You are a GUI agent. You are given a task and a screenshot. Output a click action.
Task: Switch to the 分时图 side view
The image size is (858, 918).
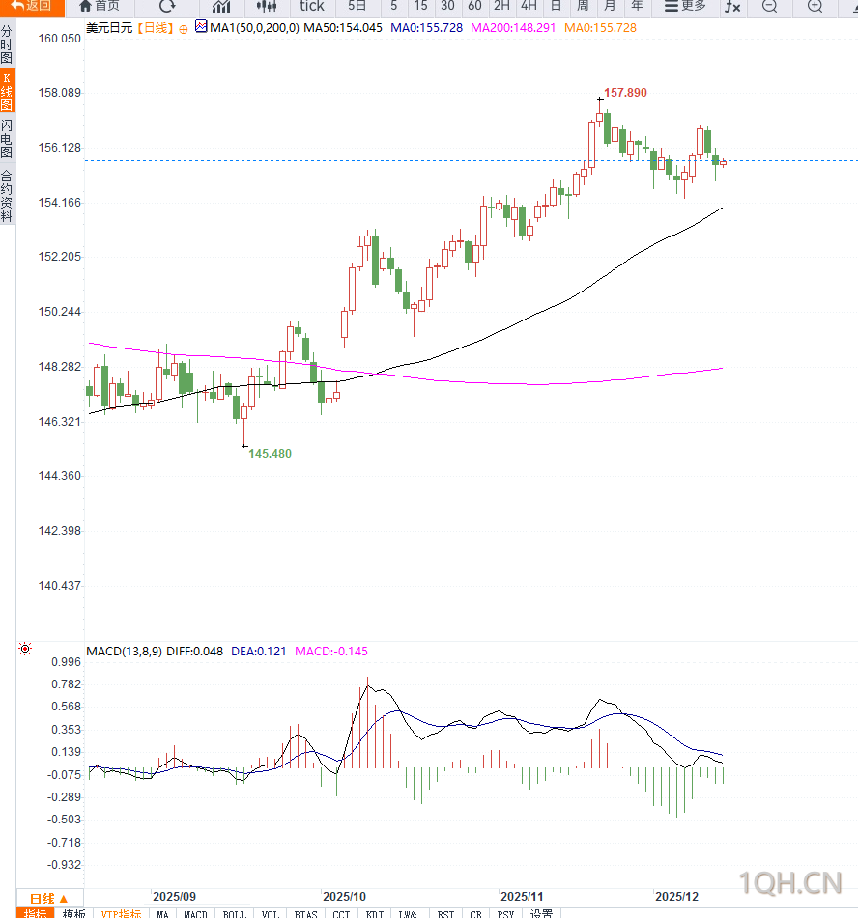(x=7, y=44)
